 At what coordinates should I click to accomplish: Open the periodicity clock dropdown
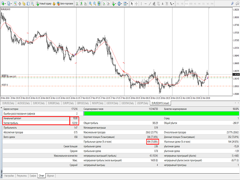(120, 3)
